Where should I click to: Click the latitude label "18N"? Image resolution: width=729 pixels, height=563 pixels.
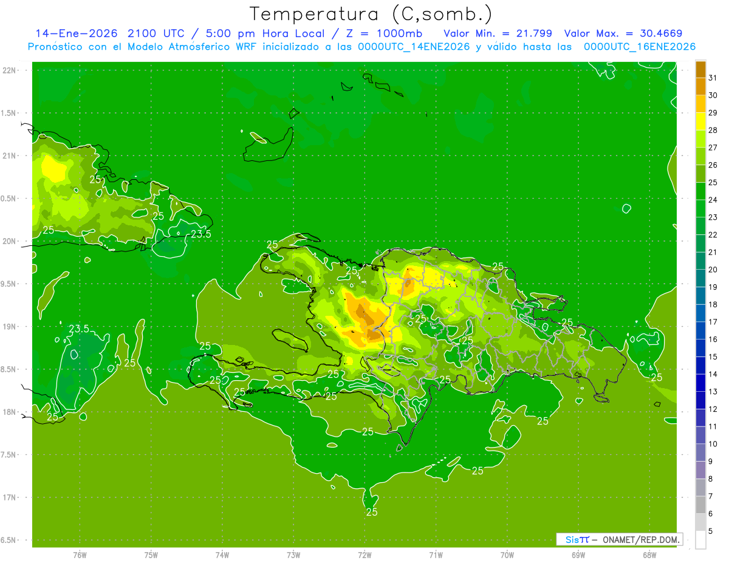click(10, 412)
